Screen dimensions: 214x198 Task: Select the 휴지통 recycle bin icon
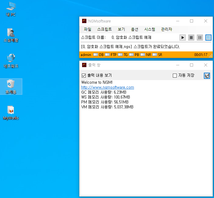[x=11, y=87]
